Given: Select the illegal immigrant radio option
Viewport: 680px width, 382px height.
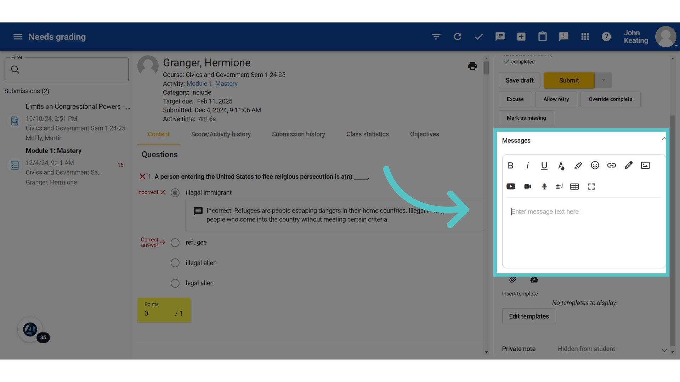Looking at the screenshot, I should (175, 193).
